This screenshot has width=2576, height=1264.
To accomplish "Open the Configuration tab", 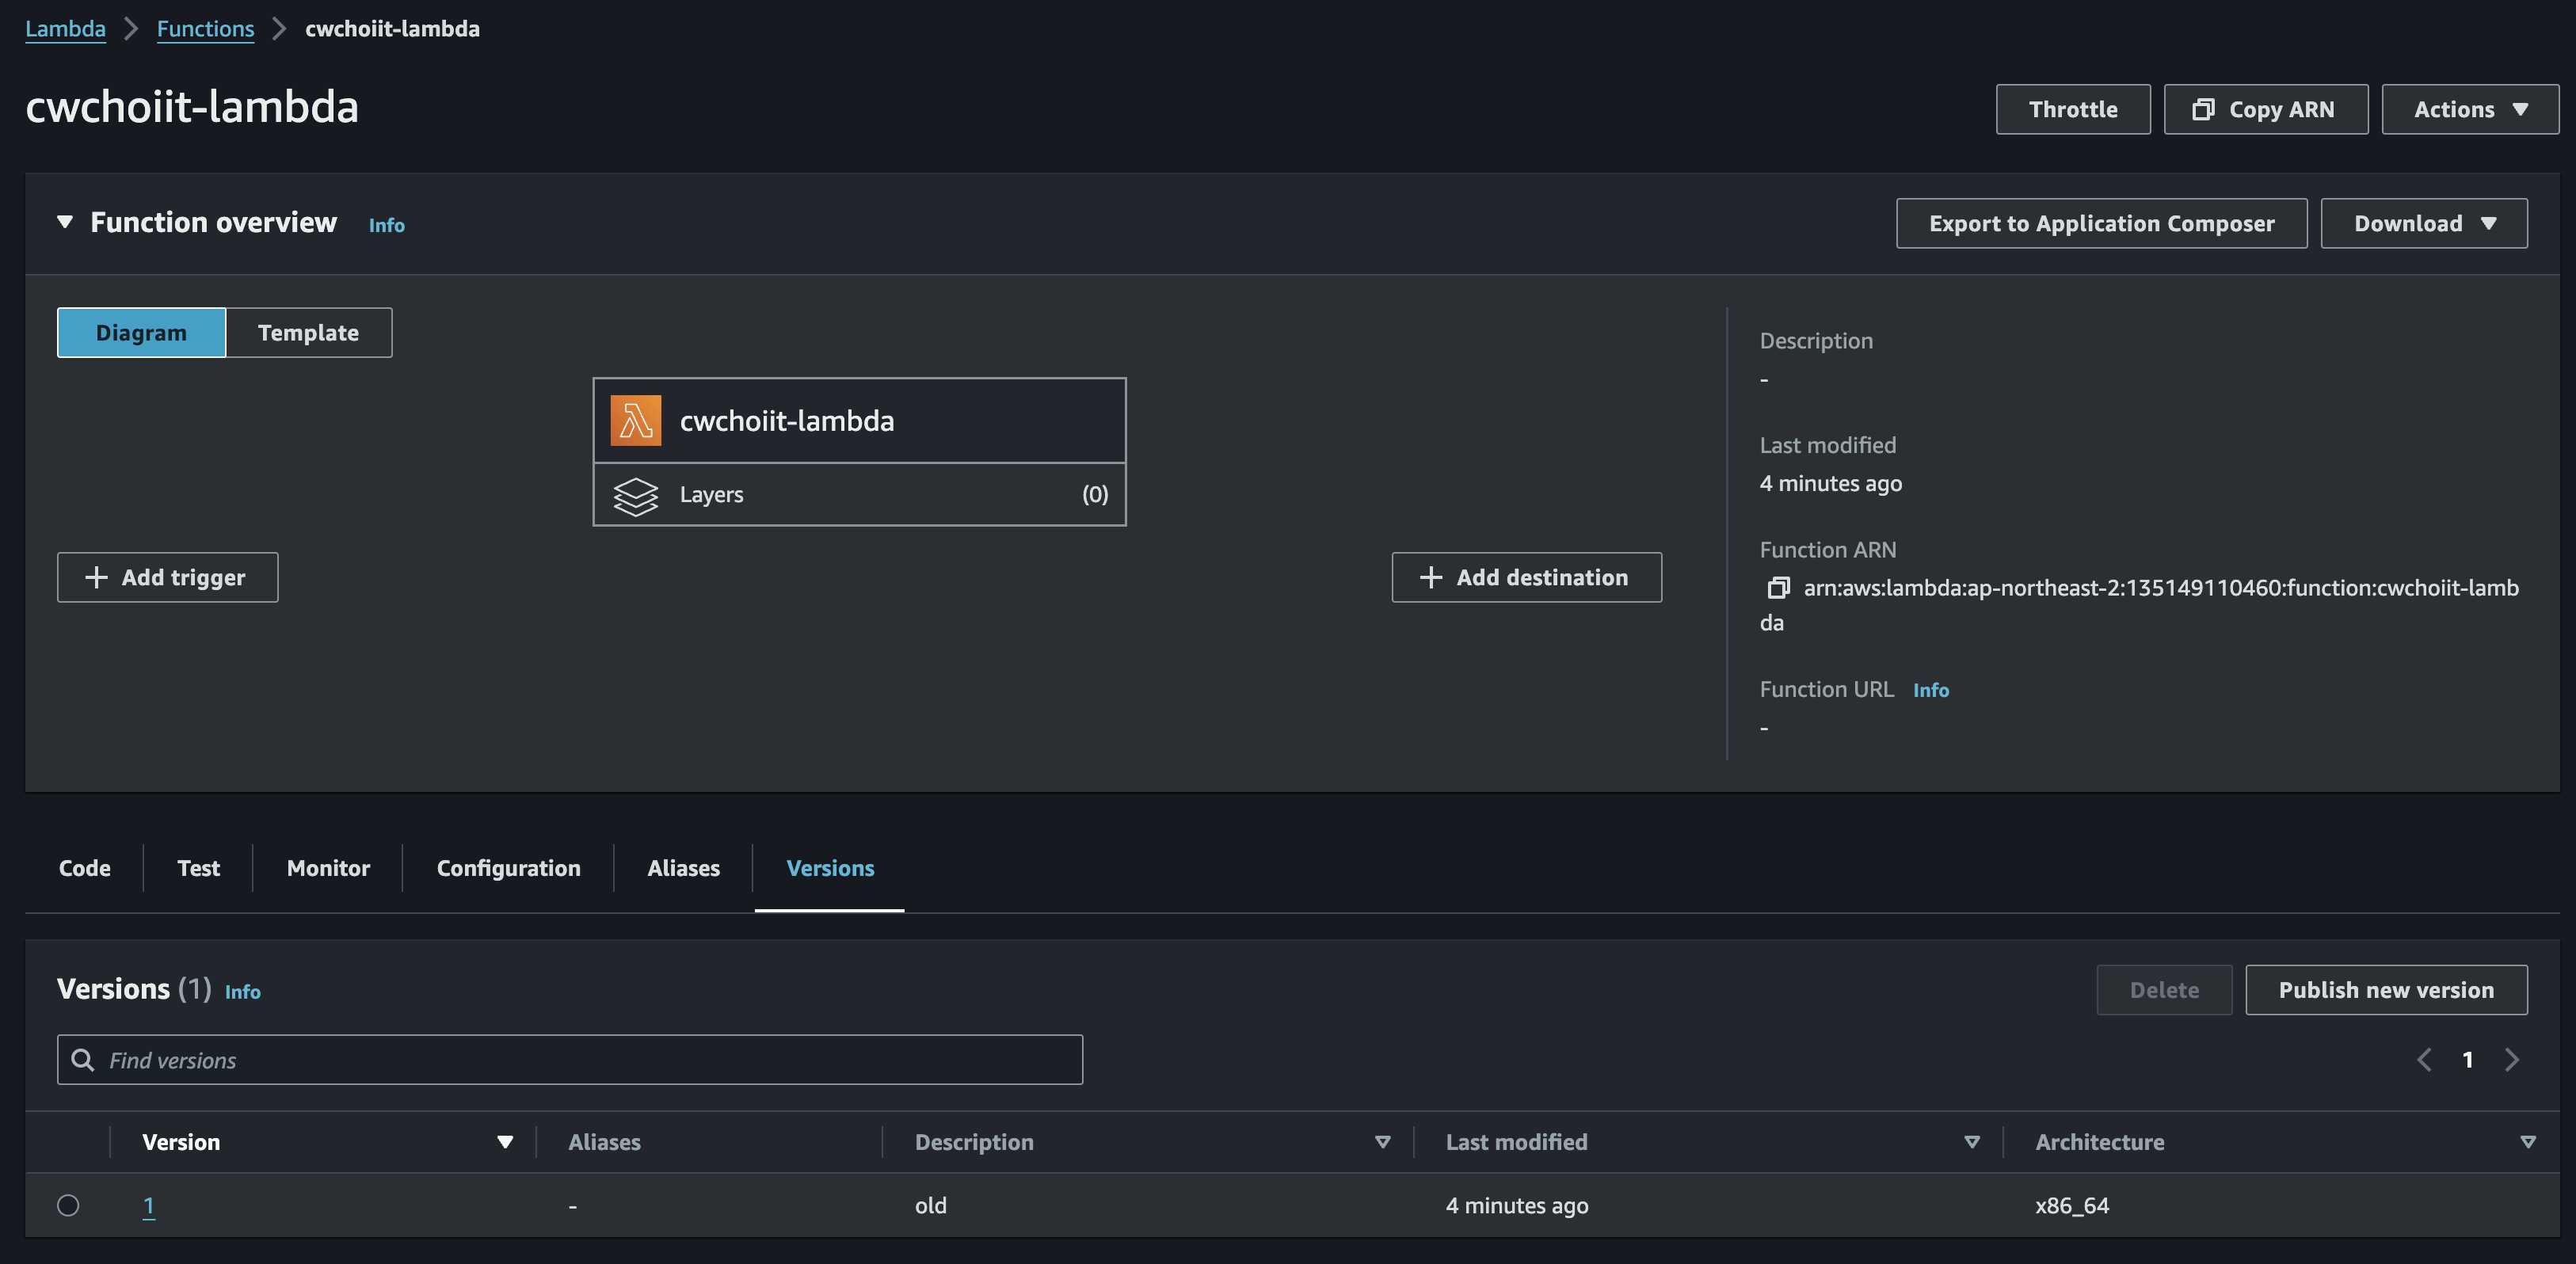I will 508,868.
